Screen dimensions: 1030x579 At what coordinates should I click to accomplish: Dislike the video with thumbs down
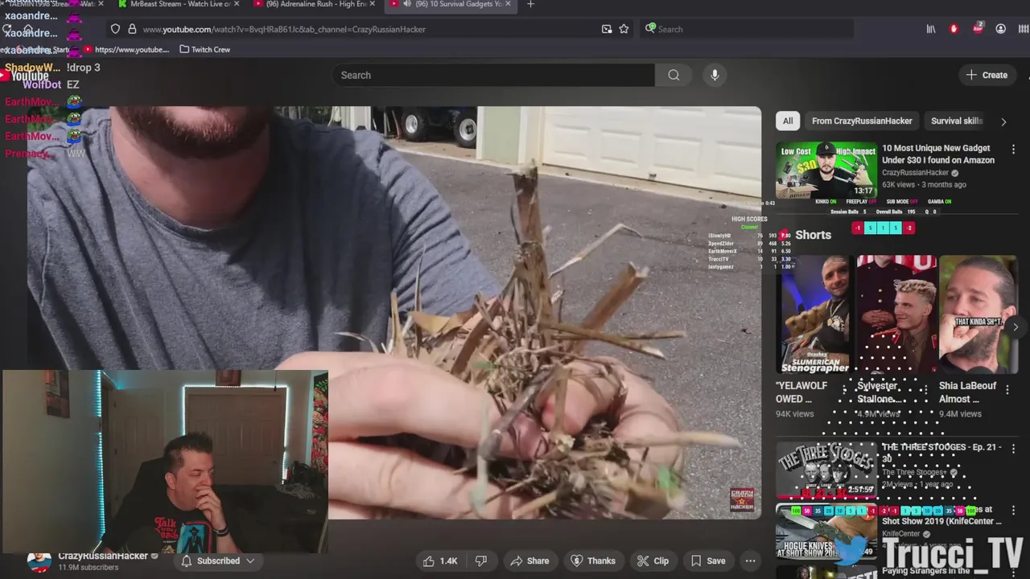pos(481,561)
